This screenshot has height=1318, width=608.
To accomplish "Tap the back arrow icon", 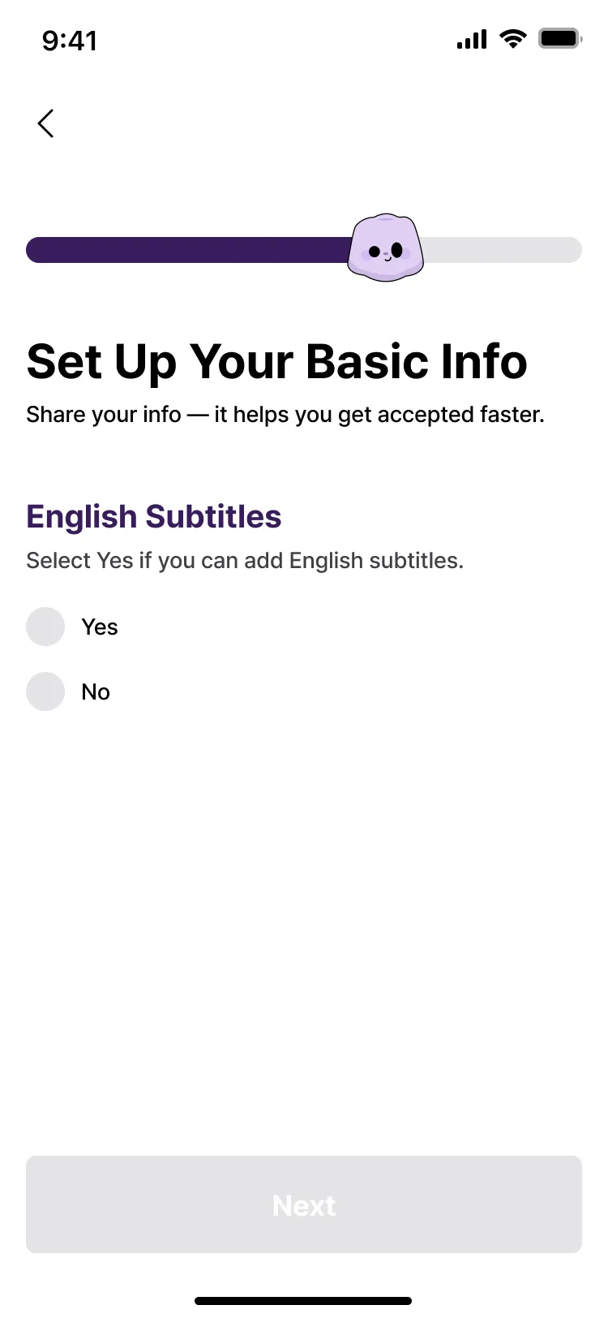I will [46, 123].
